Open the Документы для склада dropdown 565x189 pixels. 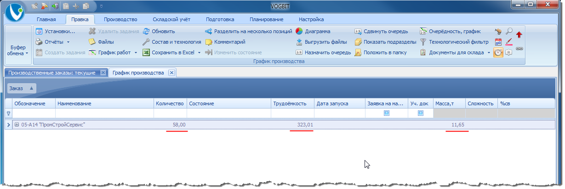(455, 52)
